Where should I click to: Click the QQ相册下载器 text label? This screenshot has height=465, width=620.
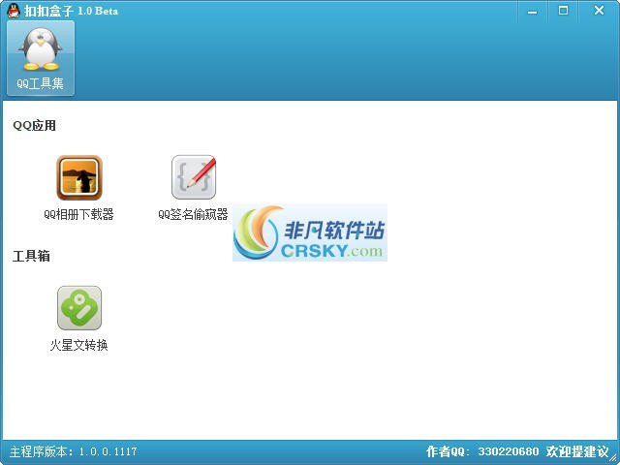(x=79, y=215)
